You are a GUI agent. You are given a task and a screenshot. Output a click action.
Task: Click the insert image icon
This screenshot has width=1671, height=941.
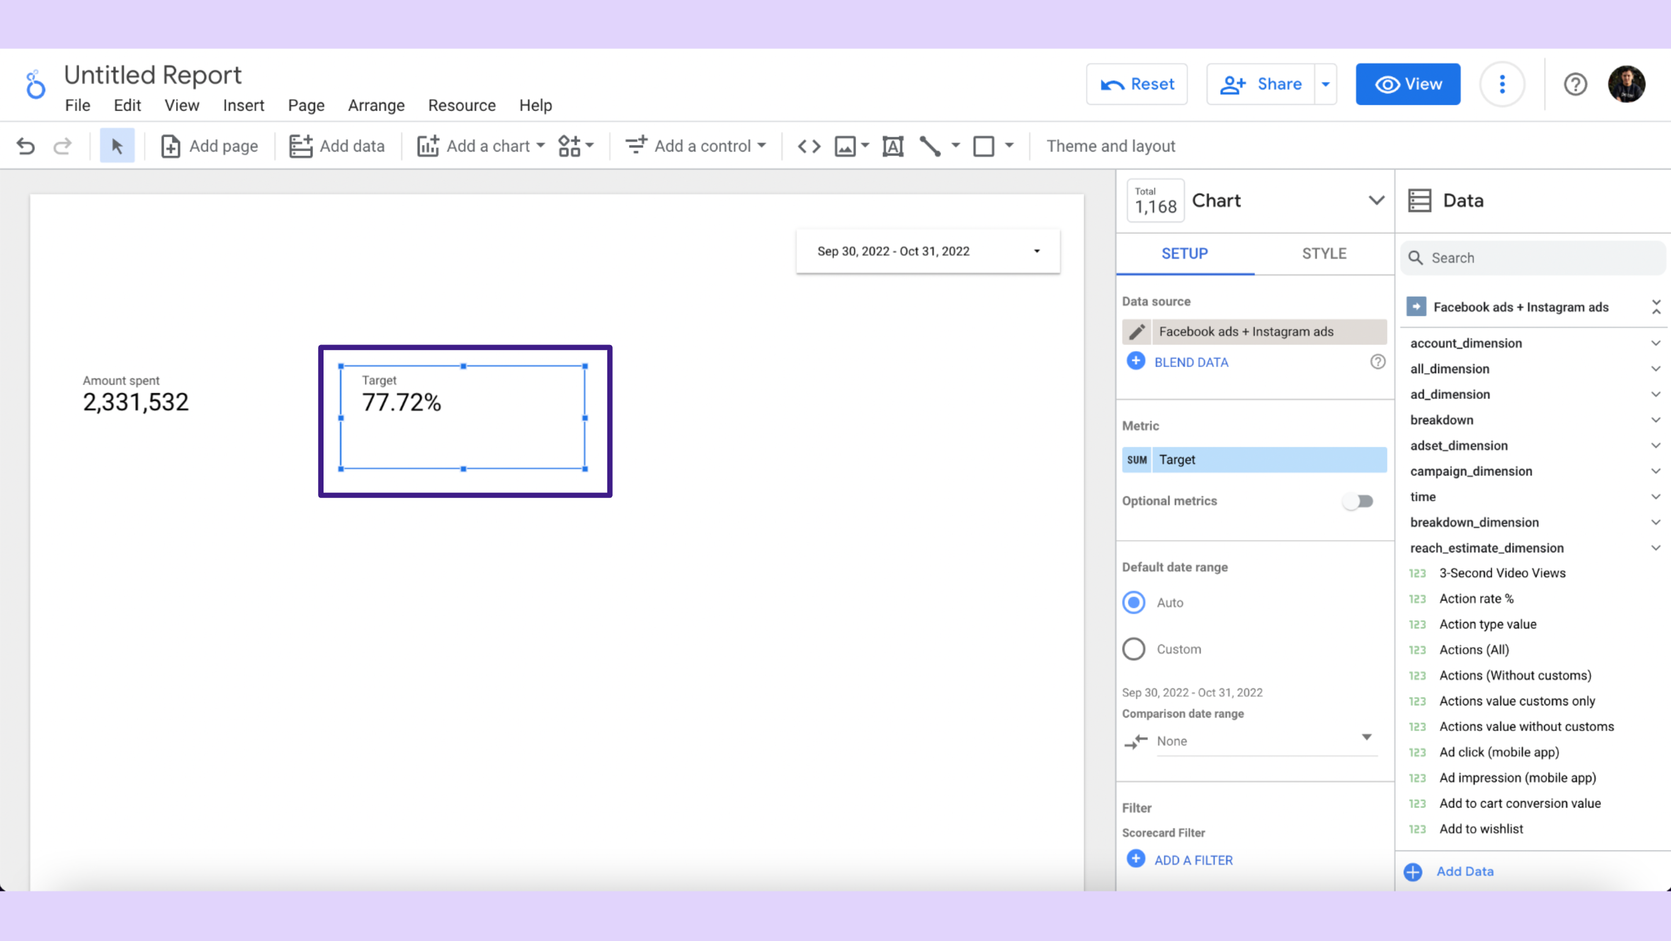tap(845, 146)
